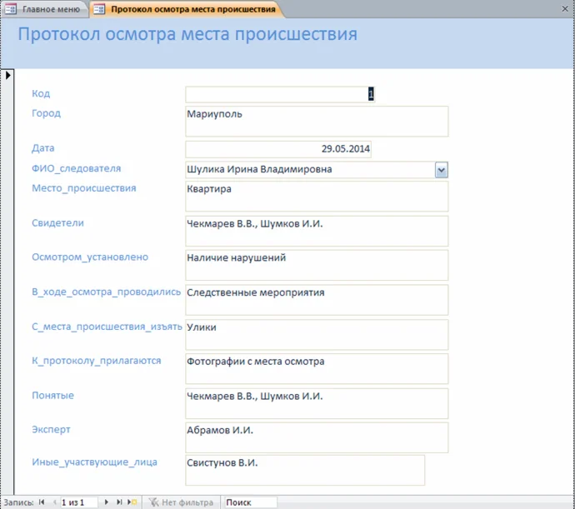Viewport: 575px width, 509px height.
Task: Create new blank record icon
Action: pyautogui.click(x=132, y=502)
